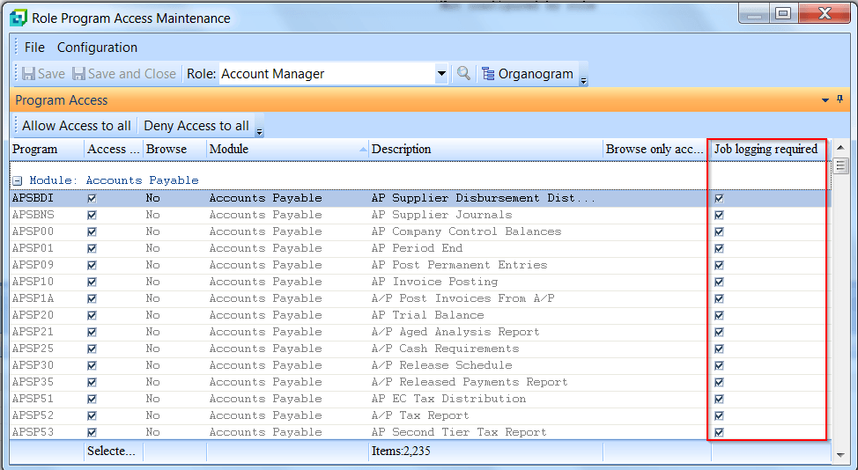Click the application icon in title bar

(x=18, y=18)
